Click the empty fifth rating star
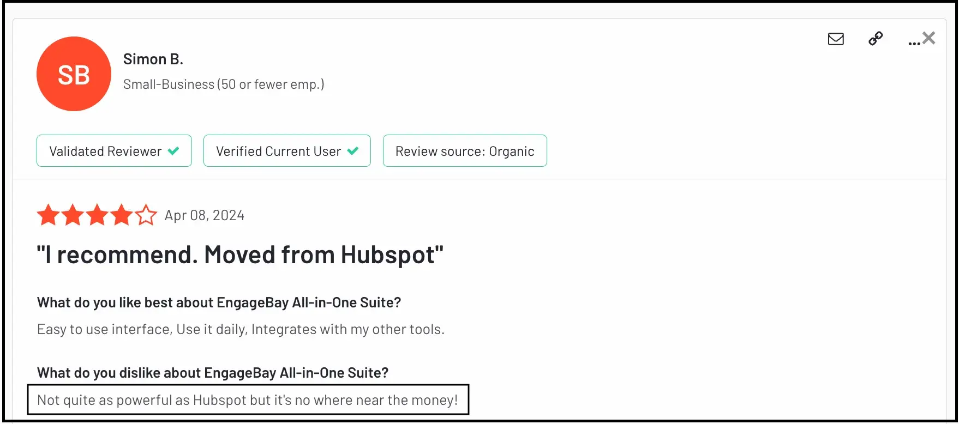The width and height of the screenshot is (959, 424). click(146, 215)
